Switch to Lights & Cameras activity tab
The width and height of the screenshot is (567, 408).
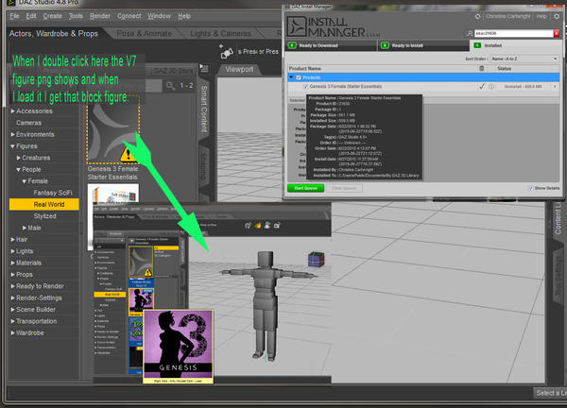pos(220,34)
